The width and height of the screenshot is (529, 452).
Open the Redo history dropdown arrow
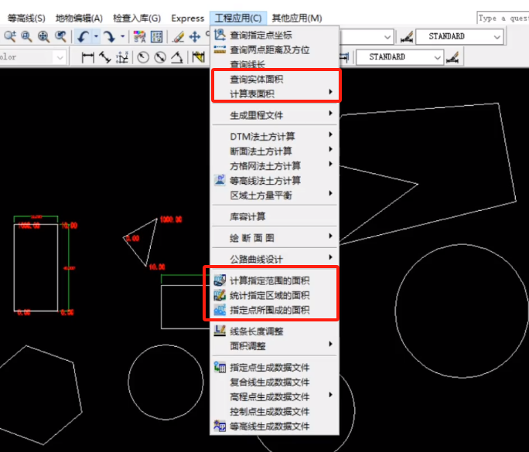122,36
